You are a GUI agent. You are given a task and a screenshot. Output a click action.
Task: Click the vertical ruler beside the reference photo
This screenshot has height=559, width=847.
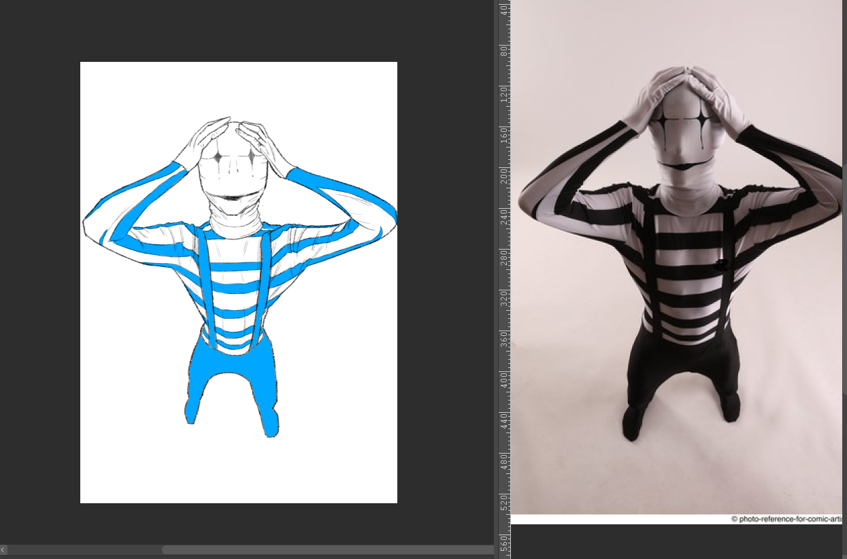tap(504, 279)
